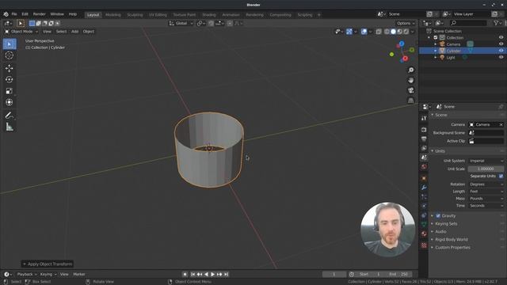Click the viewport zoom magnifier icon
The image size is (507, 285).
tap(410, 70)
